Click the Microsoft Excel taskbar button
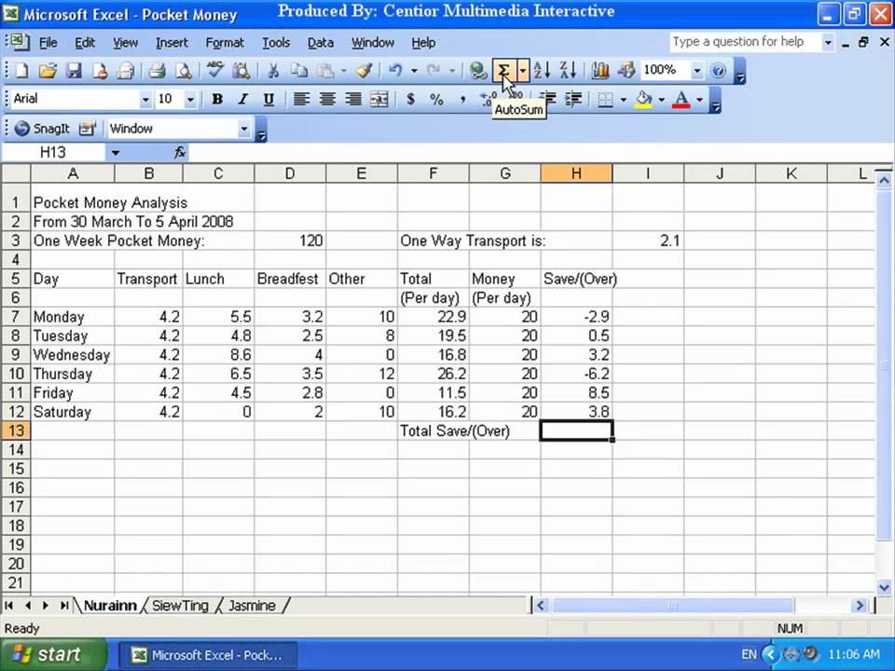 pyautogui.click(x=208, y=655)
